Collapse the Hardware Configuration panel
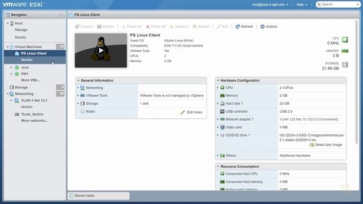This screenshot has width=363, height=204. (x=218, y=80)
